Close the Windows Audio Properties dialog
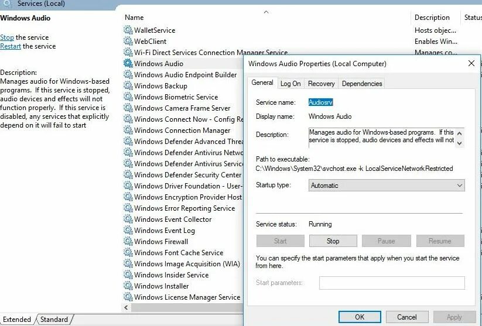 point(471,63)
